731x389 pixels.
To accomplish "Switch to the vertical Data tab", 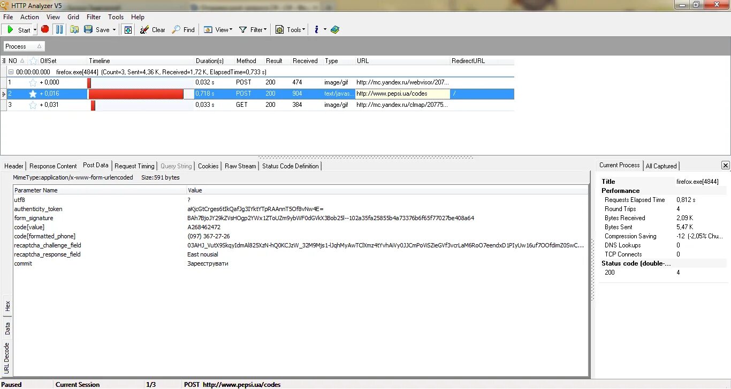I will point(7,329).
